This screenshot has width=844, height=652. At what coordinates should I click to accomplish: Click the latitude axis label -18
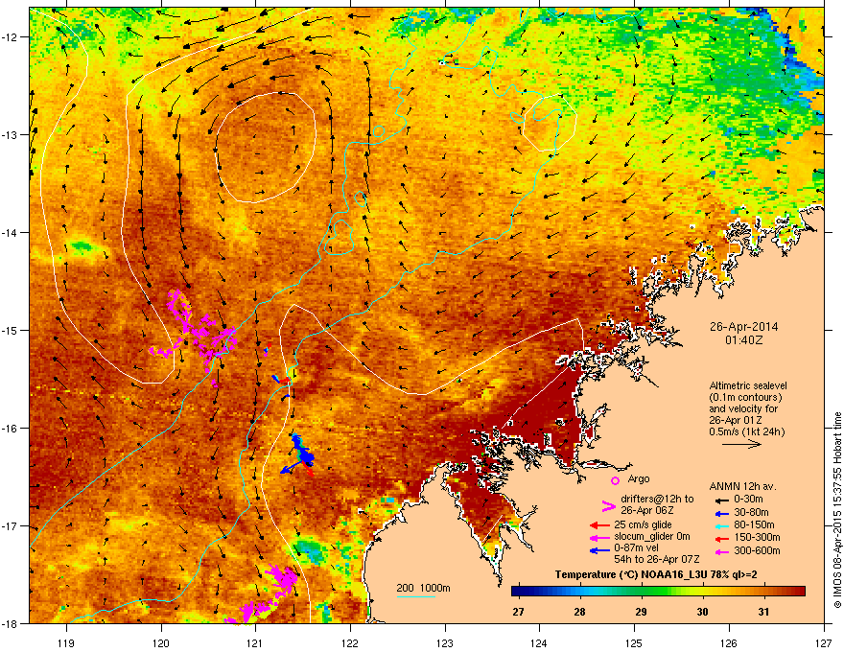click(x=10, y=623)
